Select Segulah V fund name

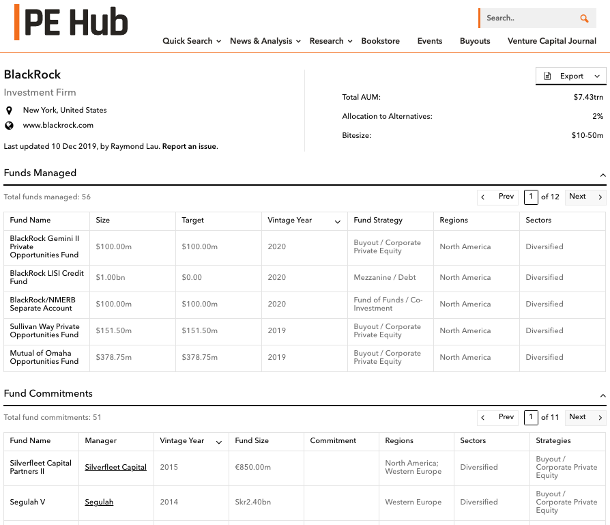tap(27, 502)
